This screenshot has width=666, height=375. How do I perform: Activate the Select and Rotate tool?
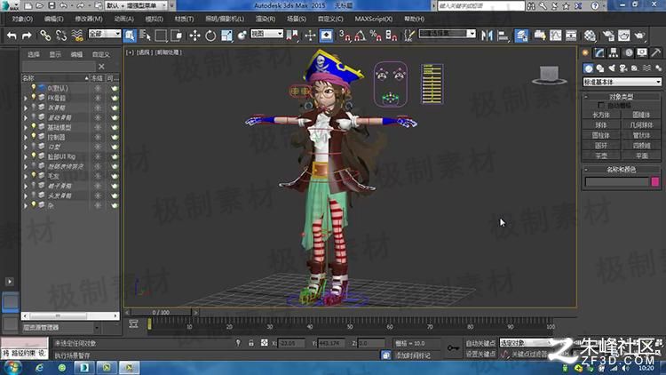pos(210,36)
